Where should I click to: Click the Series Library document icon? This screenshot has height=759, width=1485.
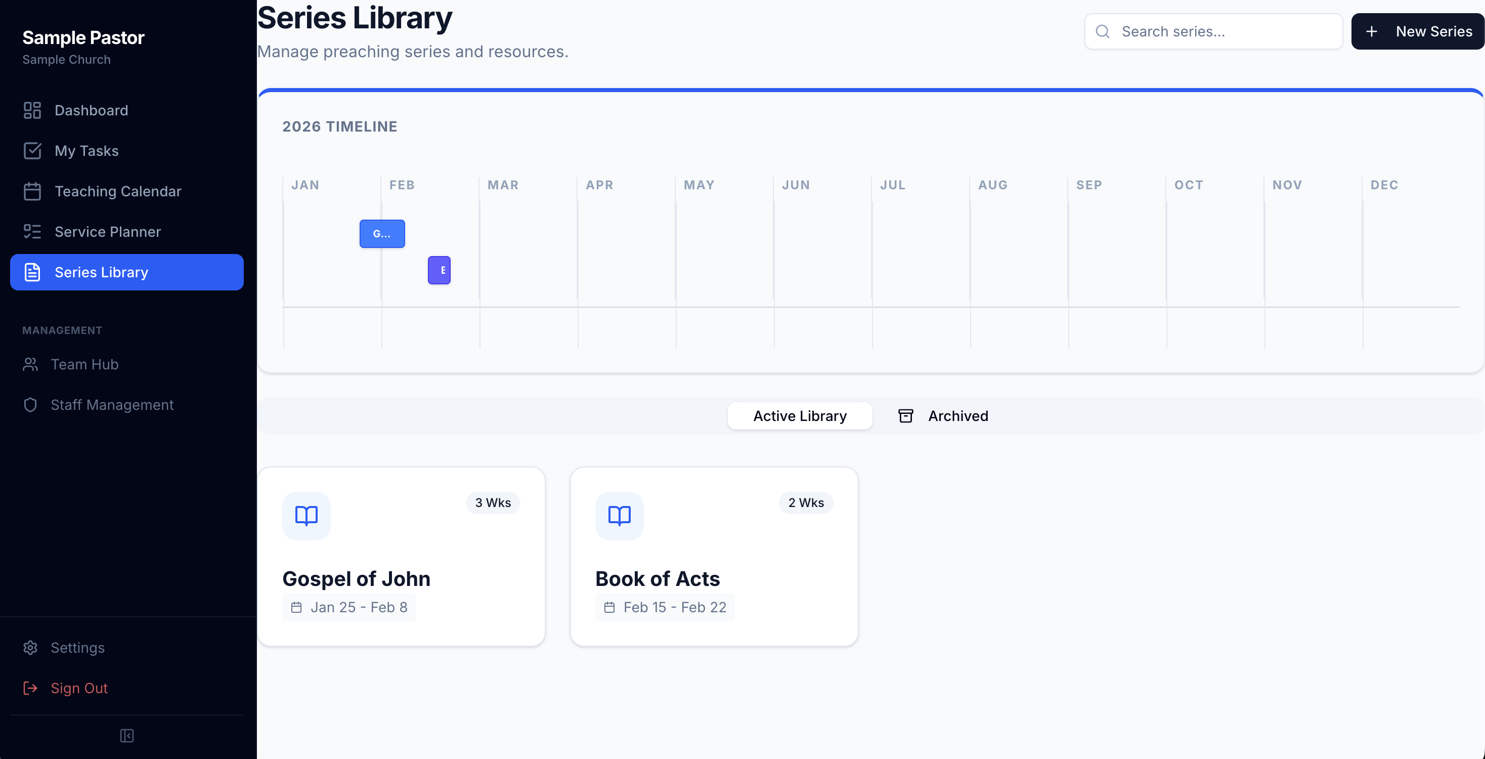32,272
